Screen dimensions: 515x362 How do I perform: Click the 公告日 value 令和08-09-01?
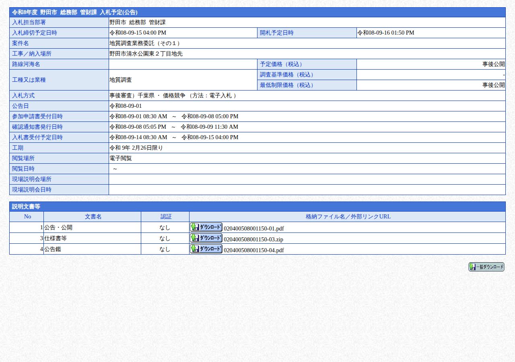[126, 106]
